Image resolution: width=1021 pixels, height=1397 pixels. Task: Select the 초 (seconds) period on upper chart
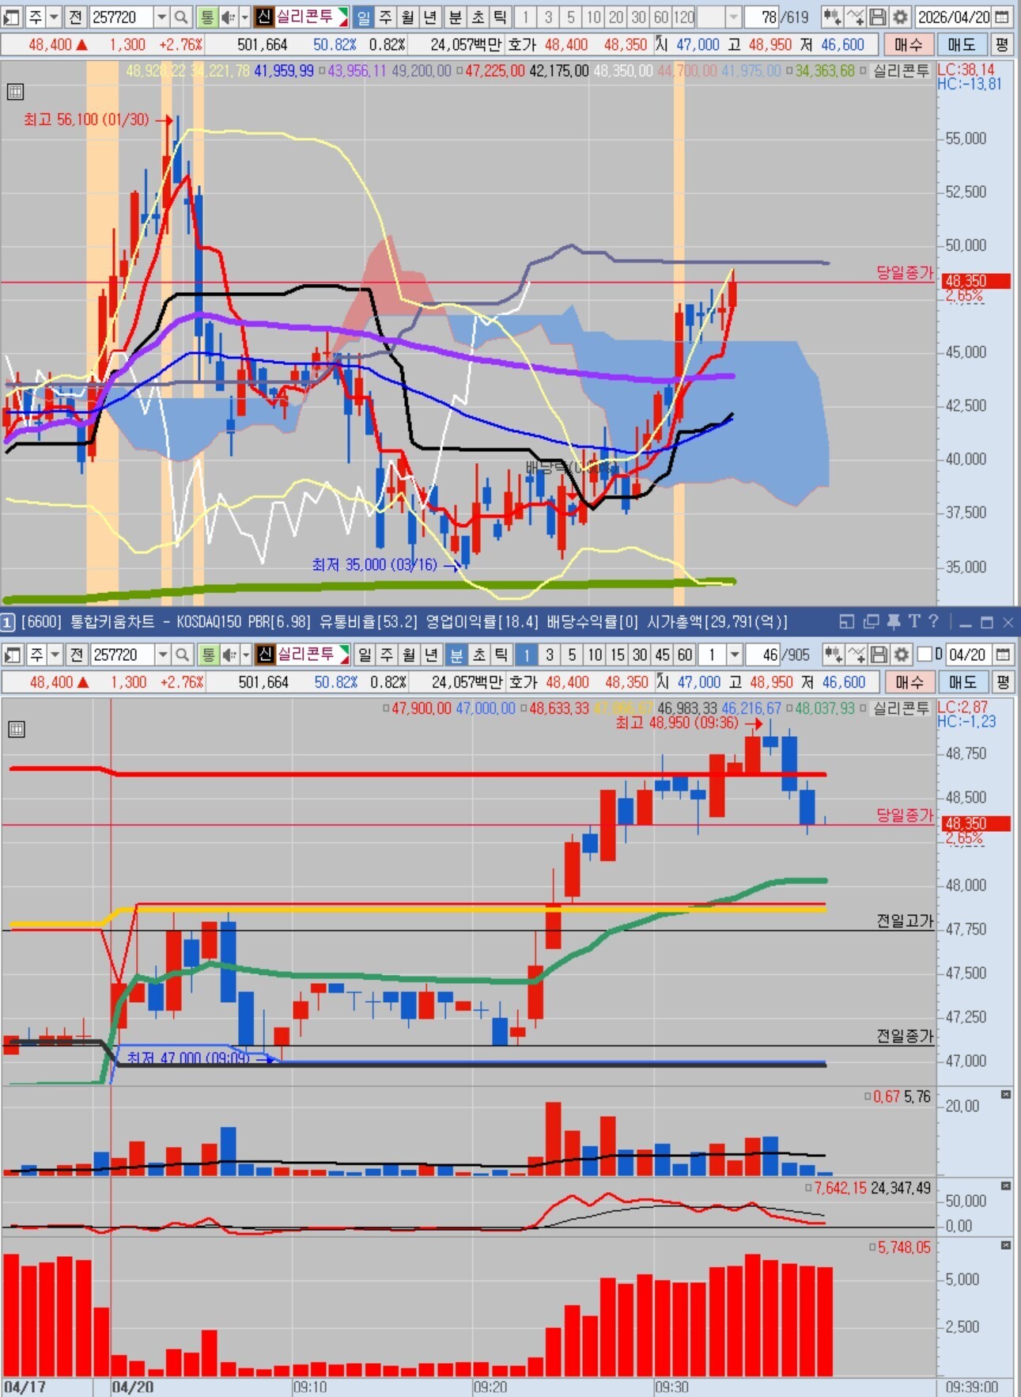478,17
